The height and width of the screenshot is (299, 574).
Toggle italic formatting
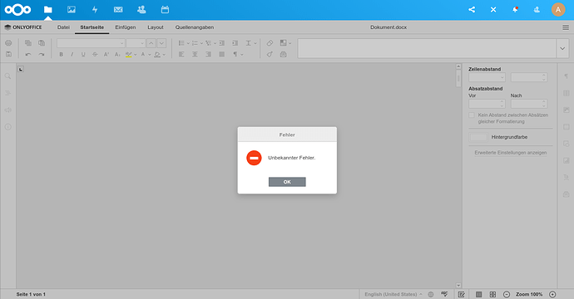pos(72,55)
